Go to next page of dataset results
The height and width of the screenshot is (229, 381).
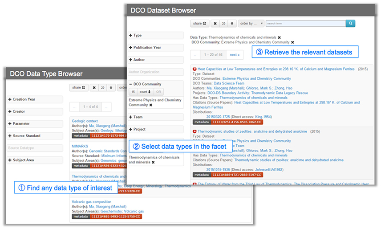pyautogui.click(x=235, y=55)
